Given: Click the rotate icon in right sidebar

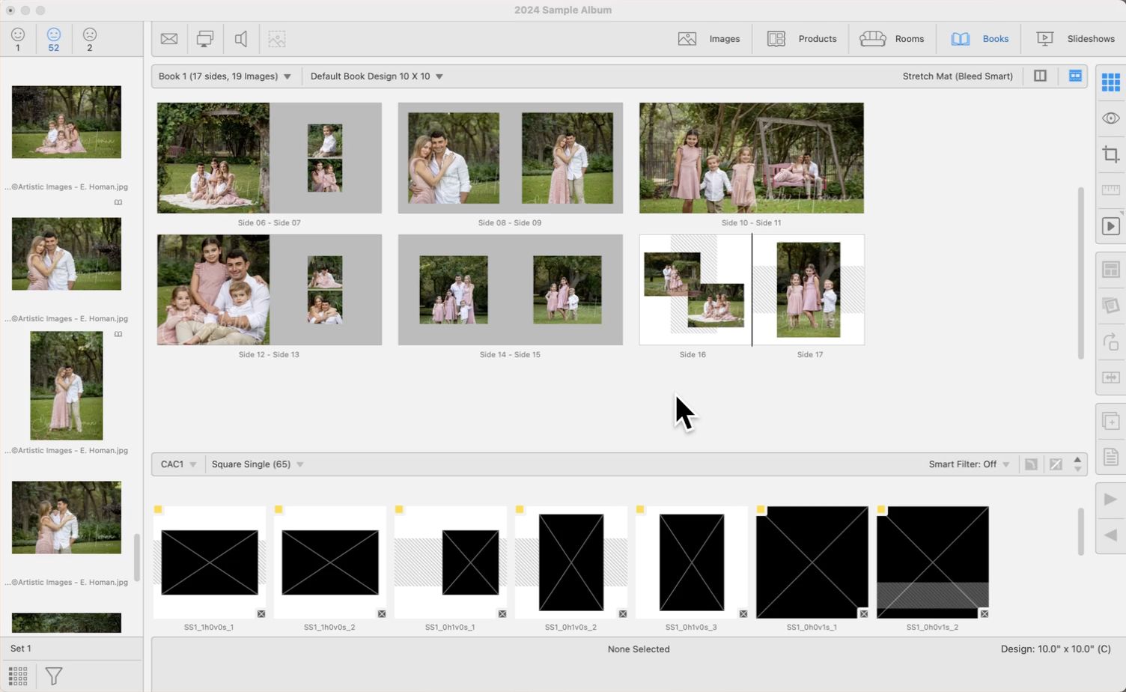Looking at the screenshot, I should point(1110,342).
